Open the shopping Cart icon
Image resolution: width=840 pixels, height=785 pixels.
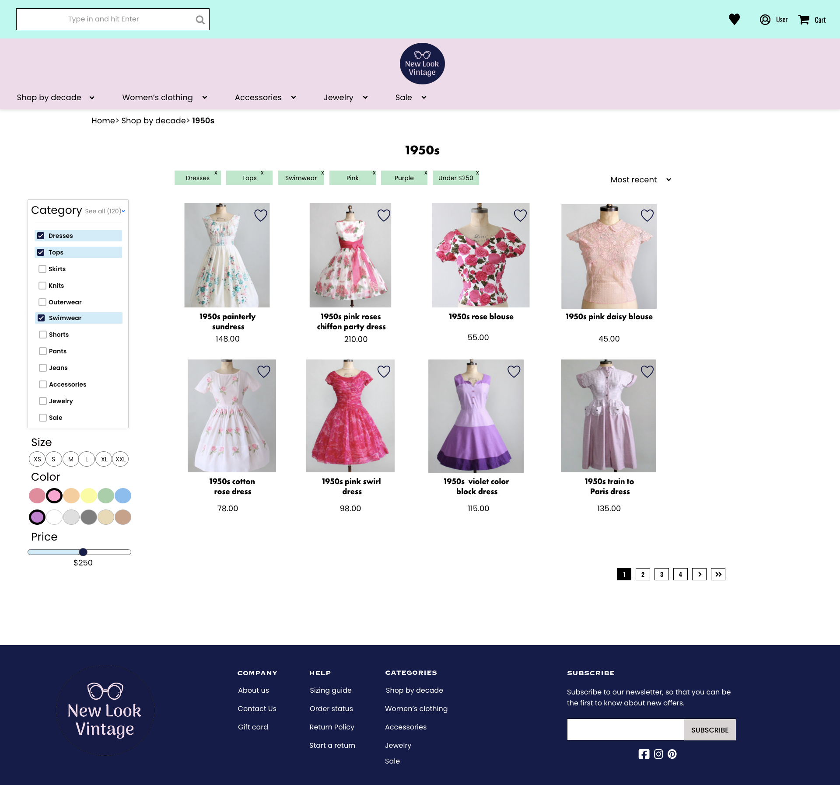point(805,19)
